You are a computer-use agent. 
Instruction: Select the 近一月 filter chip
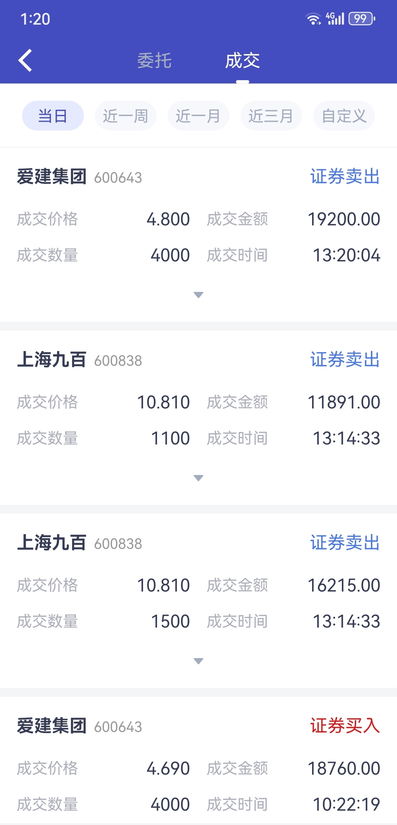(198, 116)
